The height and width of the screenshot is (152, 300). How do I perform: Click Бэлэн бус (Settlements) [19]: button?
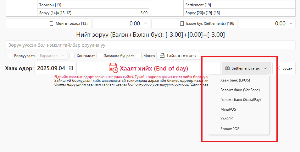coord(194,24)
